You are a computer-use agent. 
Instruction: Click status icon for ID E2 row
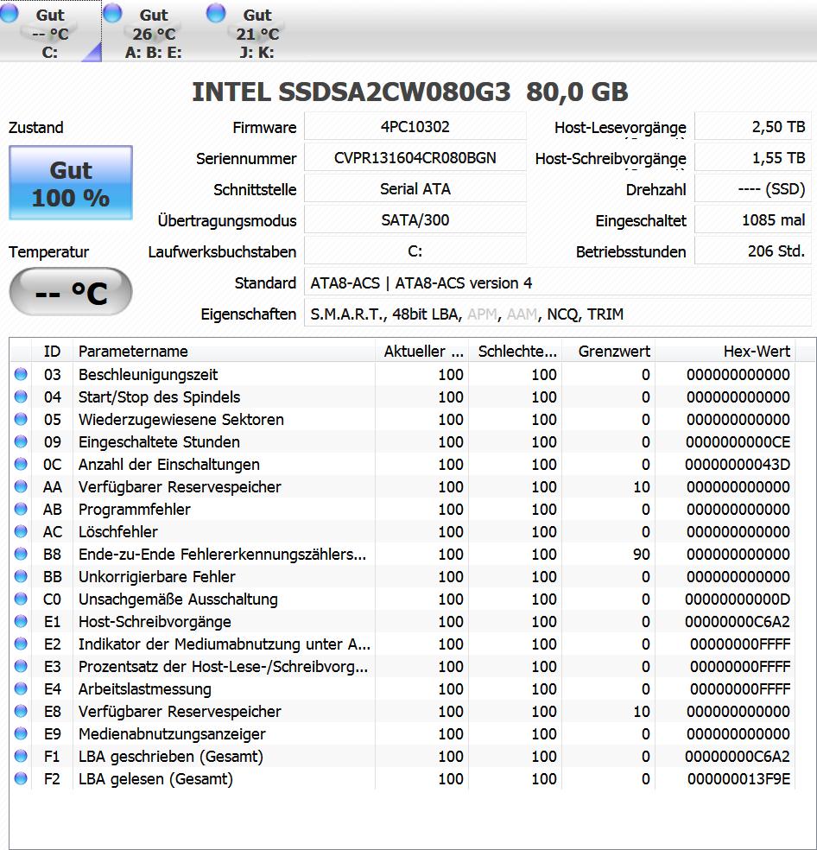[x=21, y=644]
